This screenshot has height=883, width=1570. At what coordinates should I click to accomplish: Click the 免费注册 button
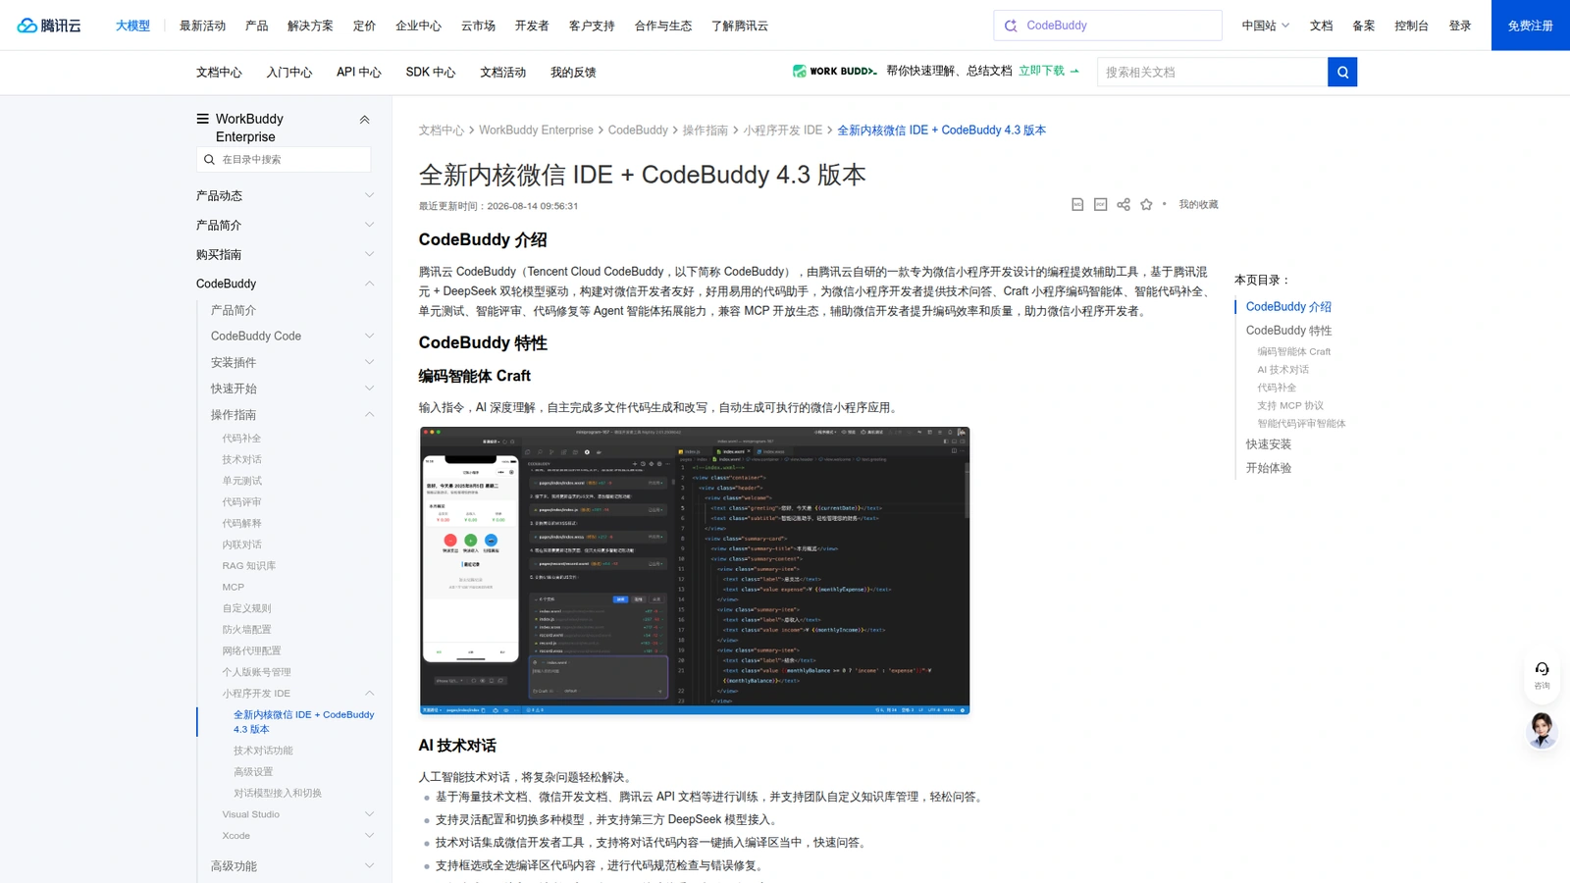tap(1531, 26)
